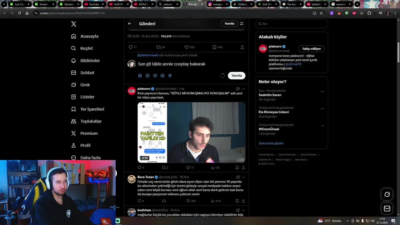
Task: Click the @platcornweb mention link
Action: [148, 55]
